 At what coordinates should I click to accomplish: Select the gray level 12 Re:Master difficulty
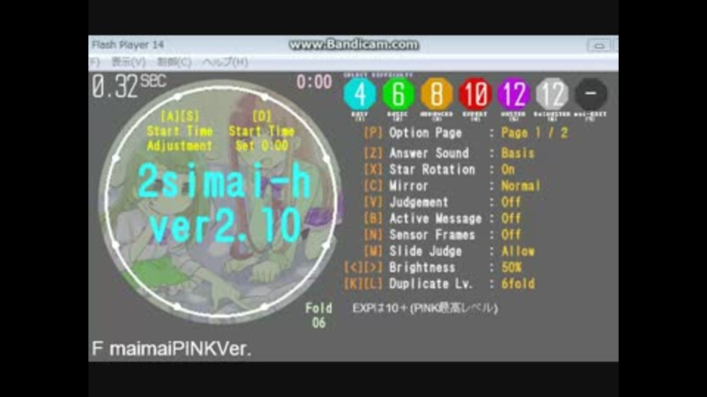[x=552, y=94]
